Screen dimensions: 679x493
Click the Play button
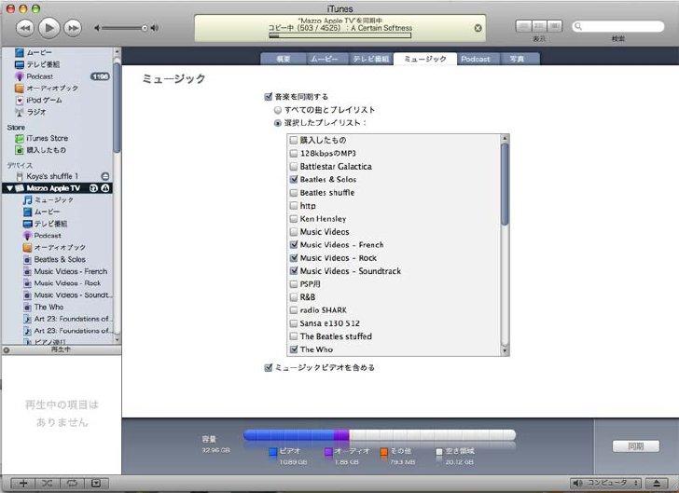(x=48, y=28)
